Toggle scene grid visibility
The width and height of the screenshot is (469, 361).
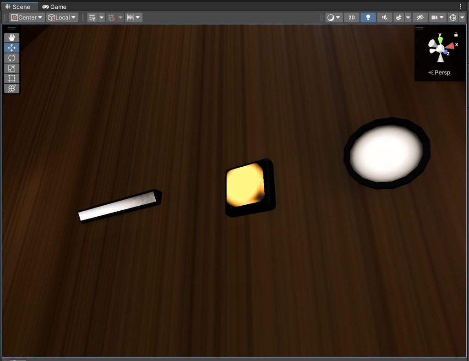coord(93,17)
